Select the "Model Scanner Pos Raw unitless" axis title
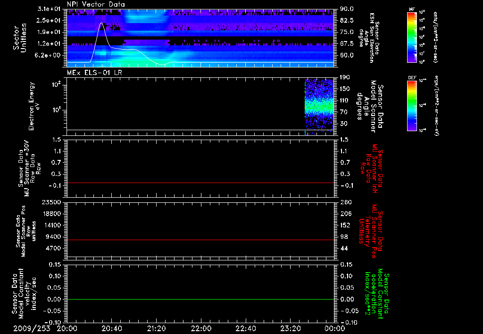Viewport: 483px width, 334px height. (x=26, y=231)
